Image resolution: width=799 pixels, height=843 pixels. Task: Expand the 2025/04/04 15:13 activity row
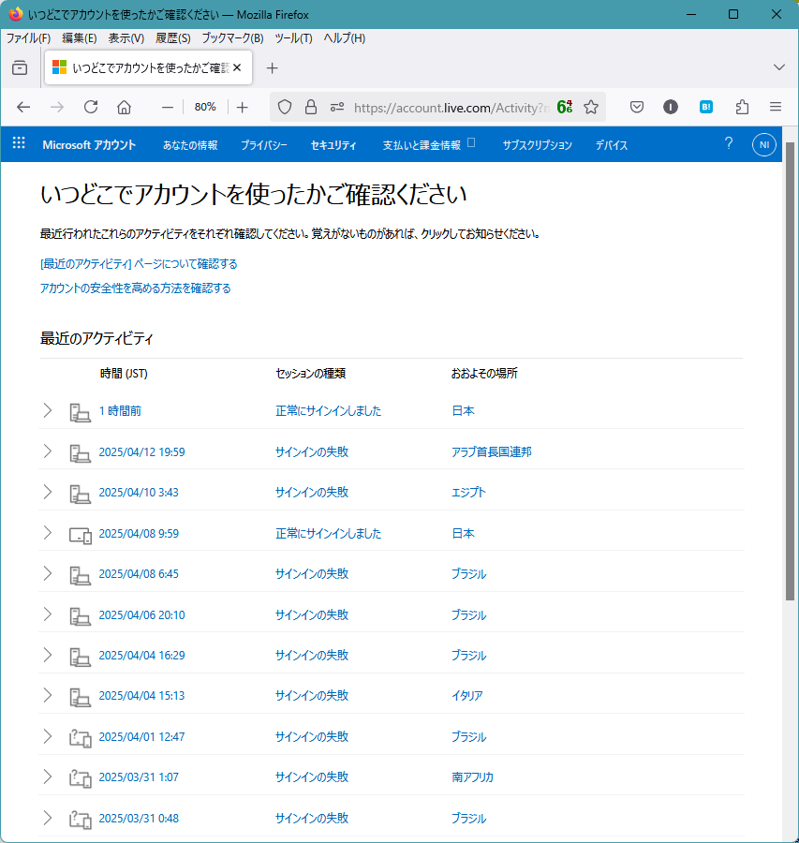(48, 695)
